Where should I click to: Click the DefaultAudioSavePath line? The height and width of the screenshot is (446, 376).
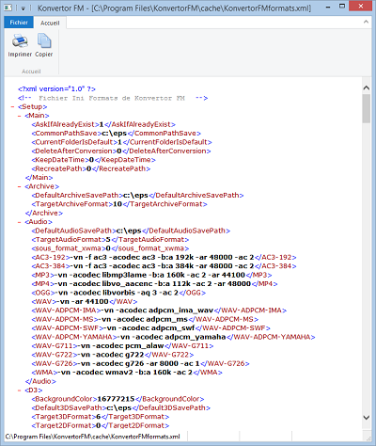131,231
